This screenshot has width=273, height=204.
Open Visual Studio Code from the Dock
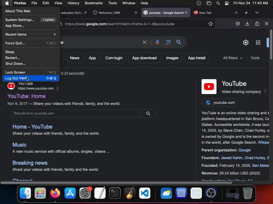[x=145, y=193]
